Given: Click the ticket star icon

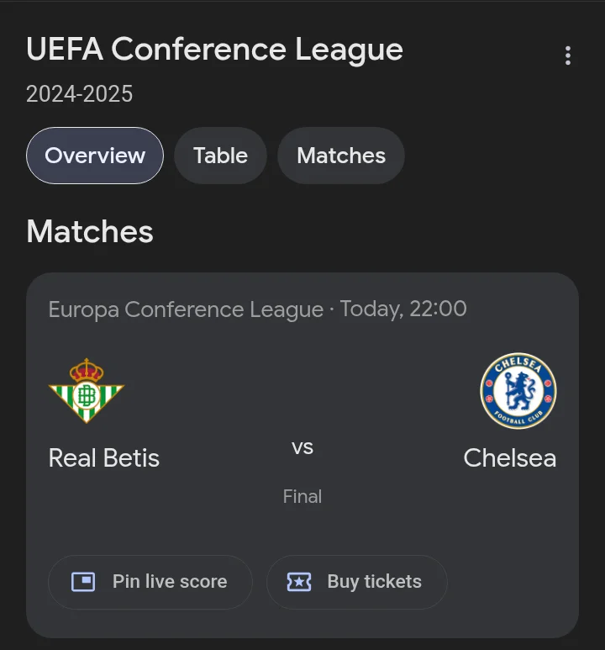Looking at the screenshot, I should 299,582.
